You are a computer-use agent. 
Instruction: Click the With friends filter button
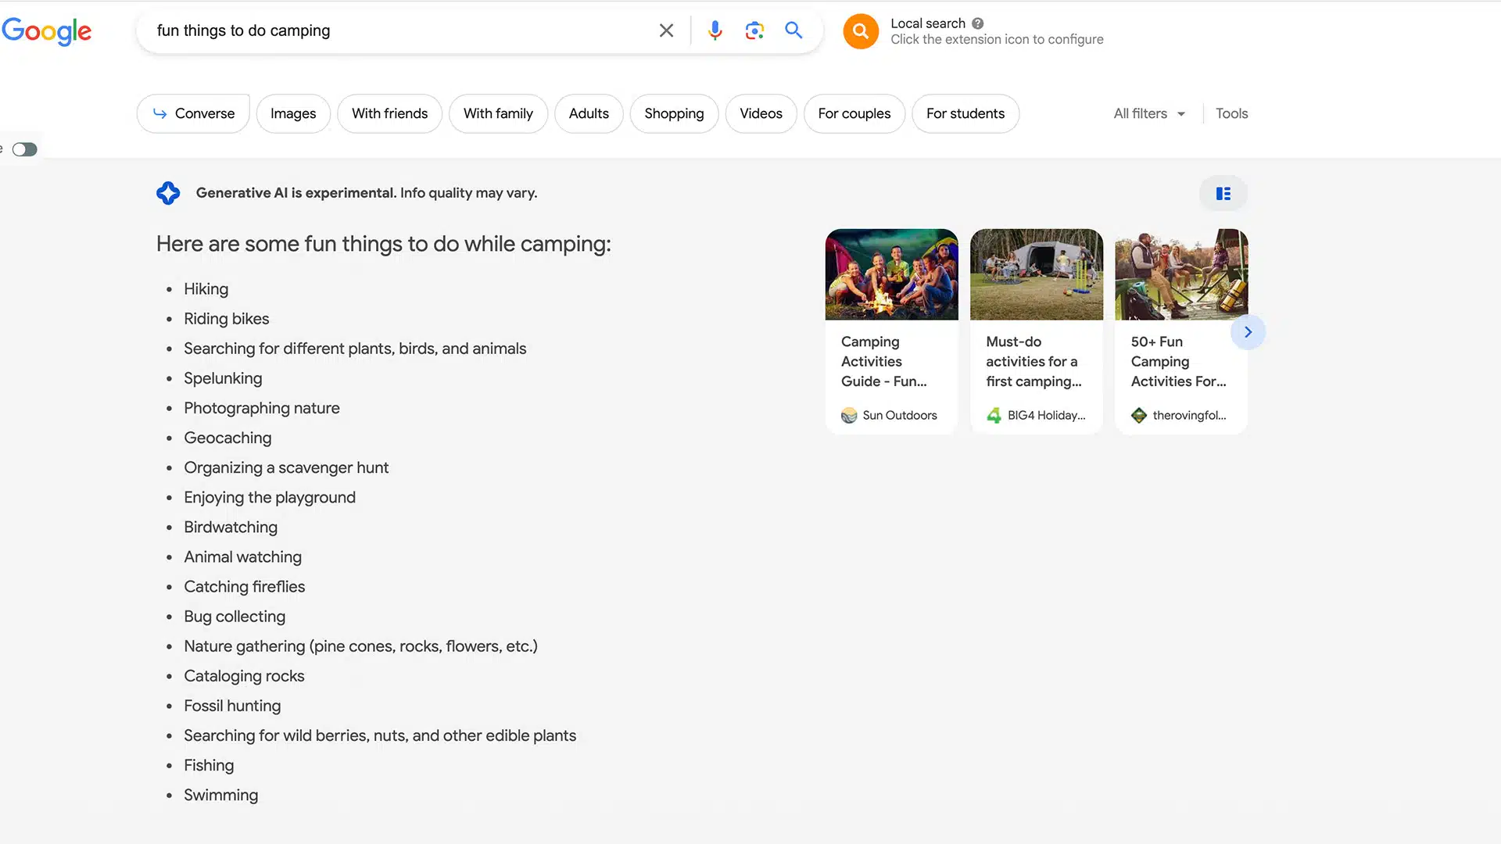[389, 113]
